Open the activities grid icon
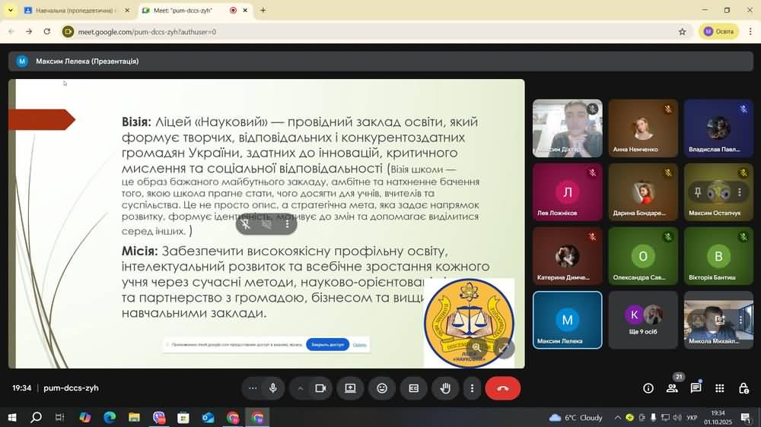The height and width of the screenshot is (427, 761). (x=719, y=388)
